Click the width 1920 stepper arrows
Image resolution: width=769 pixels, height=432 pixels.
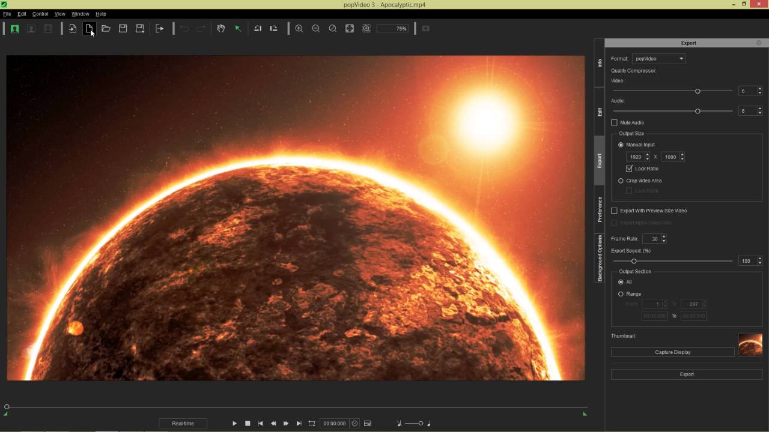647,157
